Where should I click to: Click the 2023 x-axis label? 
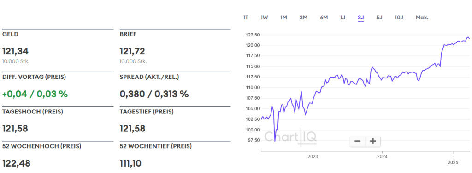(x=313, y=156)
